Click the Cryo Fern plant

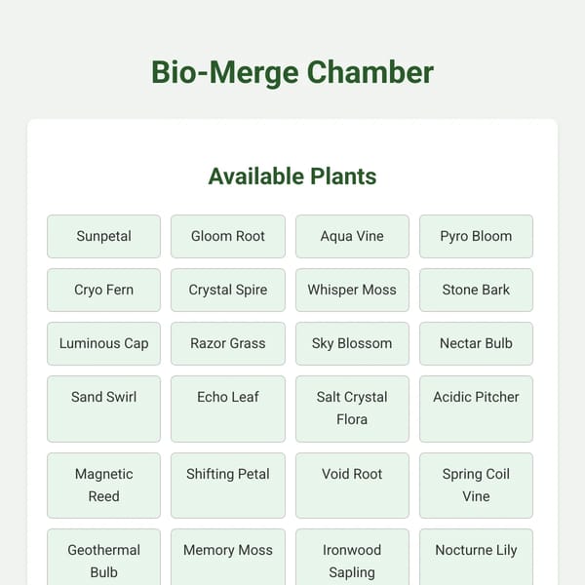(103, 290)
